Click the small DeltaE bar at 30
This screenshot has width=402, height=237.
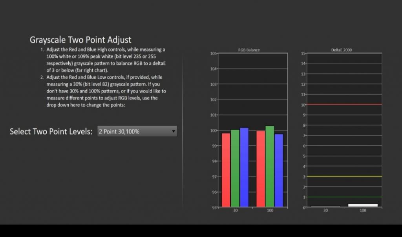[325, 206]
